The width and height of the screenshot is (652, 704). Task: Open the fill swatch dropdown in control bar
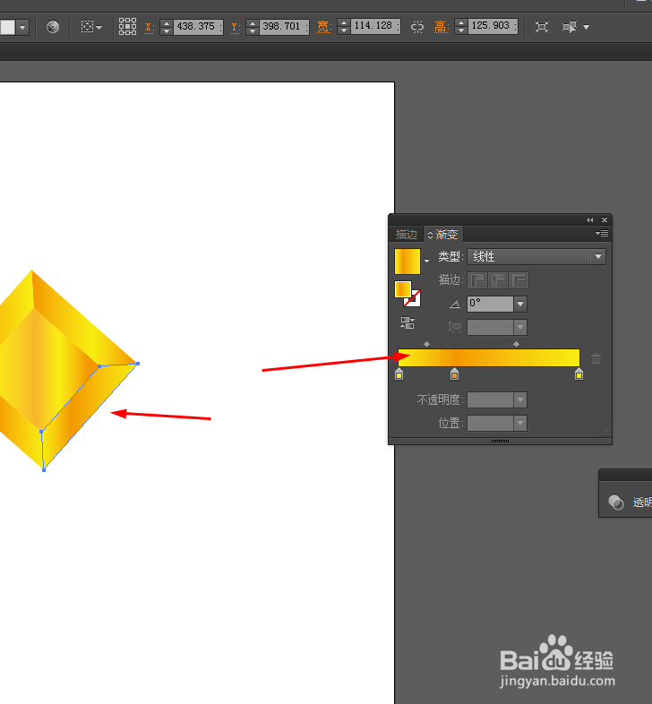point(22,28)
